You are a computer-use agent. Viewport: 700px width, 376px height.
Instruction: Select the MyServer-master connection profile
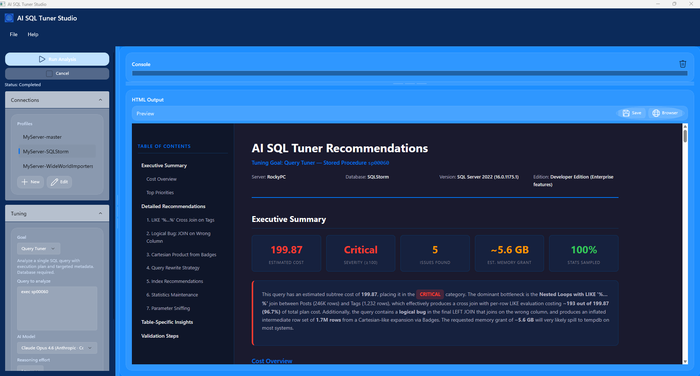42,137
